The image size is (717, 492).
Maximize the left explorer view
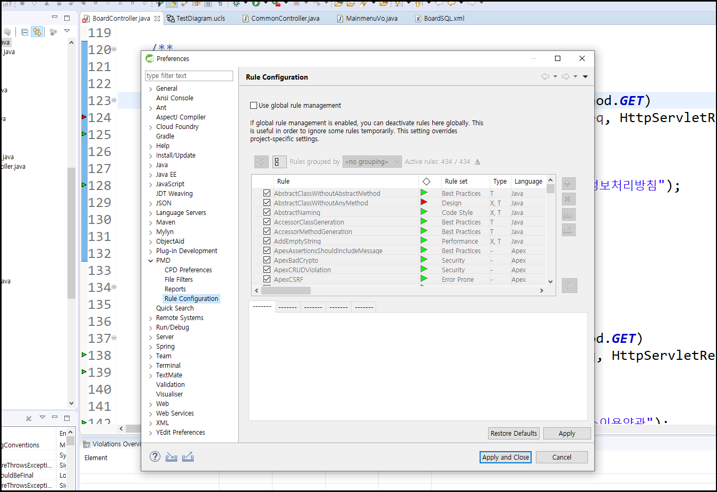click(x=67, y=18)
